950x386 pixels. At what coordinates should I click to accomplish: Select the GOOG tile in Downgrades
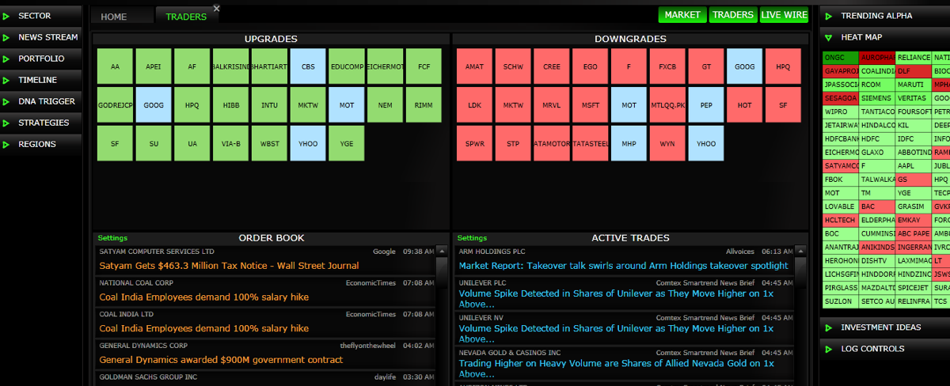[745, 67]
